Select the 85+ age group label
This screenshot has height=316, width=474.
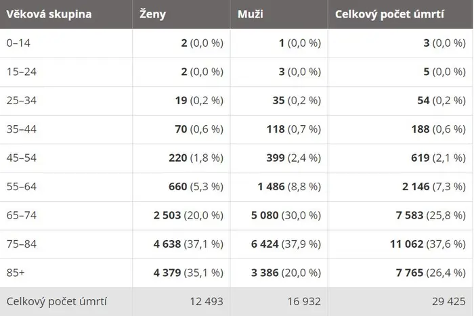click(x=16, y=273)
